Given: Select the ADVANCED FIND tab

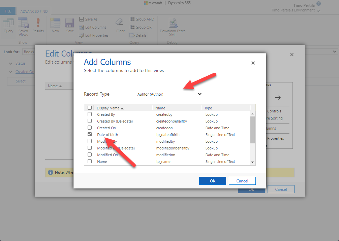Looking at the screenshot, I should pos(34,11).
